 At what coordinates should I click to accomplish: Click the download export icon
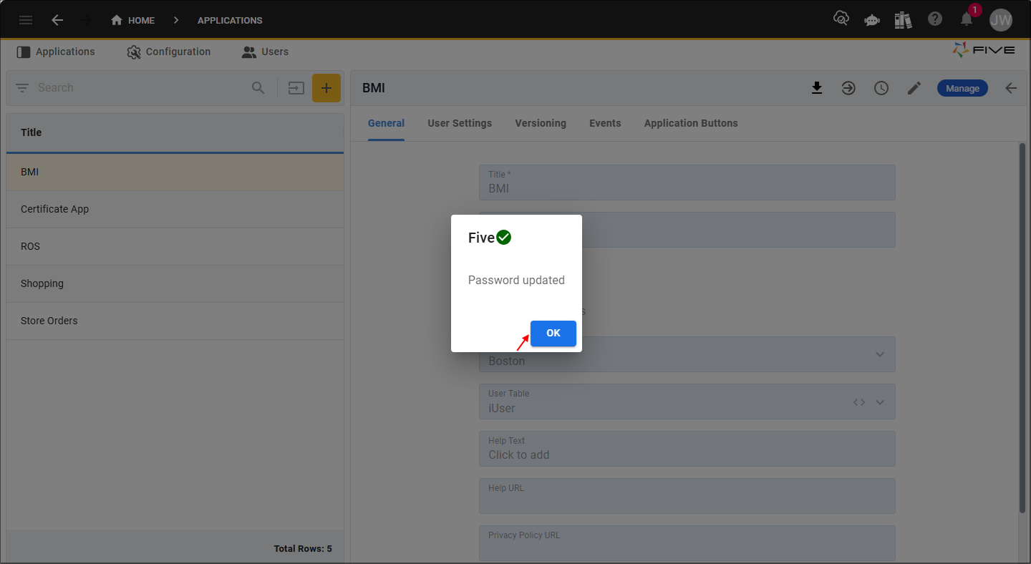pos(817,88)
